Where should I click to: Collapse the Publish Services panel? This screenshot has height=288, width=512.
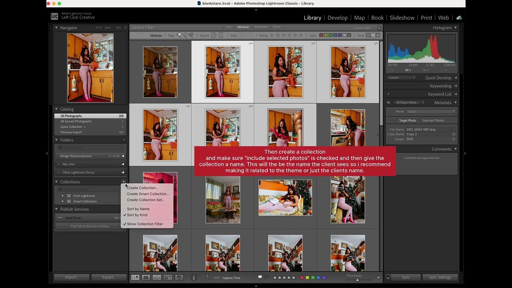pos(56,209)
